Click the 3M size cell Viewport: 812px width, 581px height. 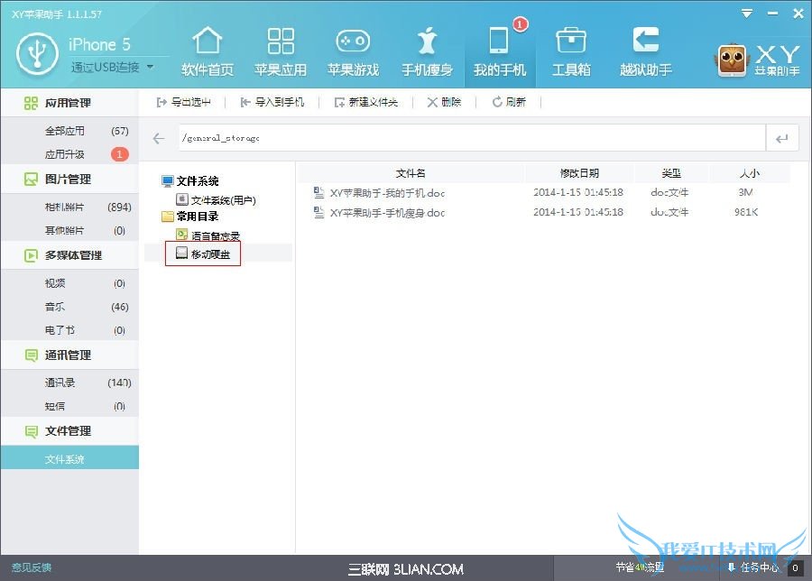click(x=745, y=192)
